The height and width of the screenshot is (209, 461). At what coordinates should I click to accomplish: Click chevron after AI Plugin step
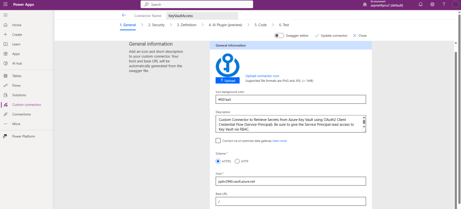(x=249, y=25)
